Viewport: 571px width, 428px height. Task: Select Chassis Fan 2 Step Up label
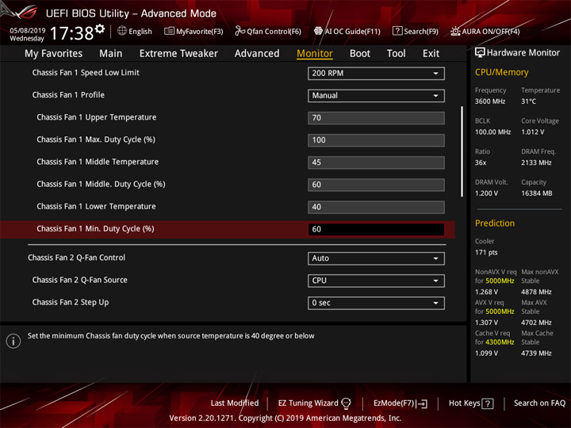(71, 303)
